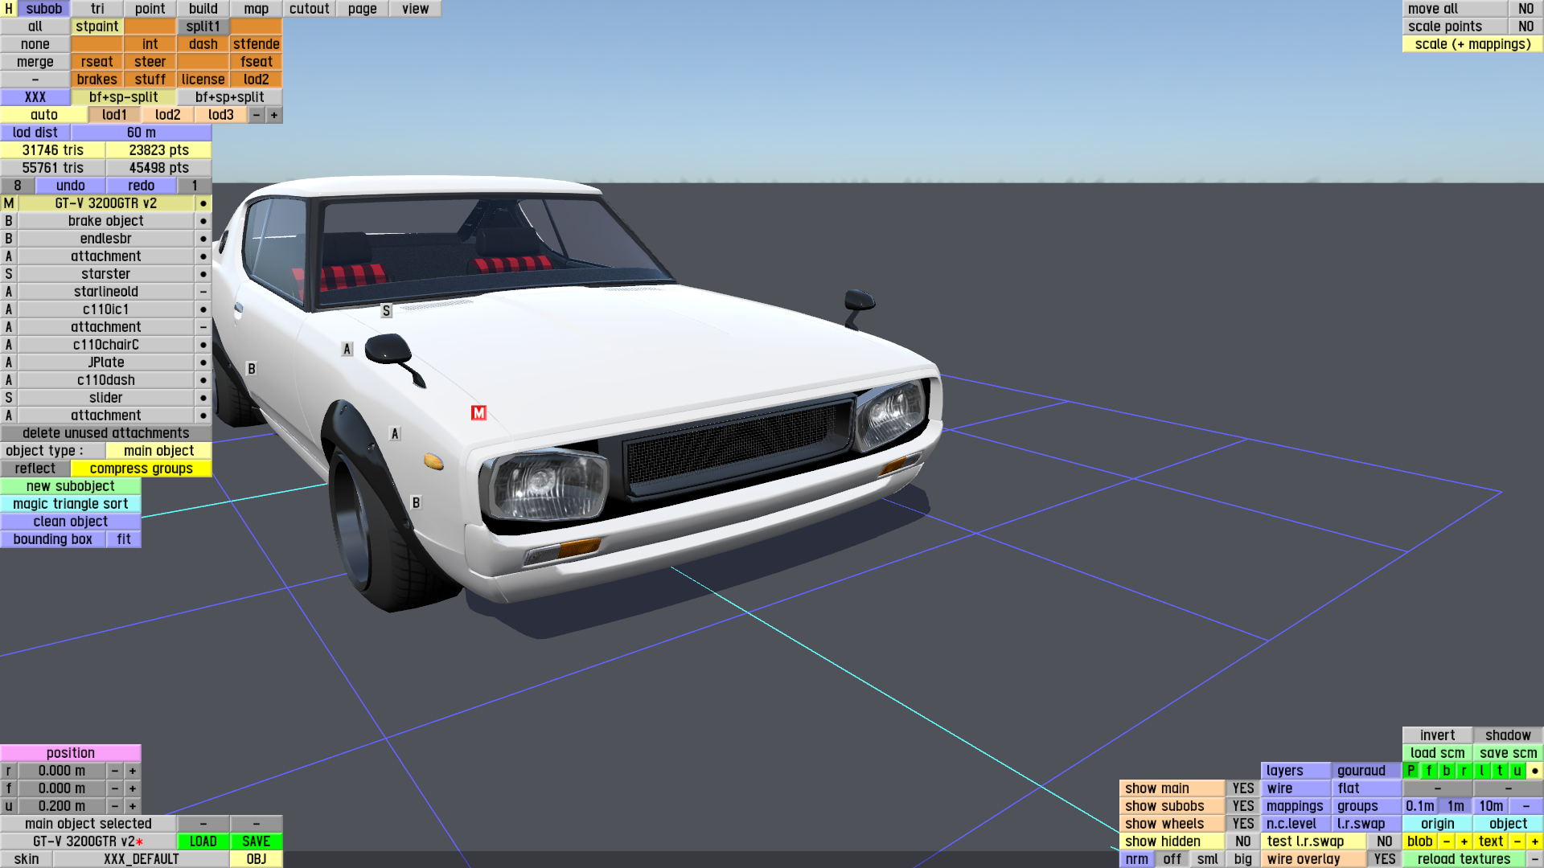Select the brakes orange subobject swatch
The height and width of the screenshot is (868, 1544).
click(96, 80)
